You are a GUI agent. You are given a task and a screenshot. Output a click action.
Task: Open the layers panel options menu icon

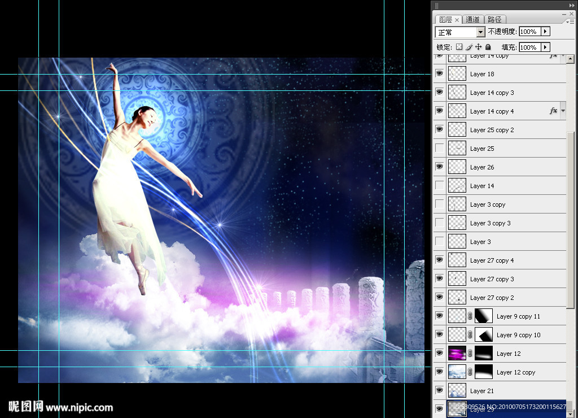(x=570, y=22)
